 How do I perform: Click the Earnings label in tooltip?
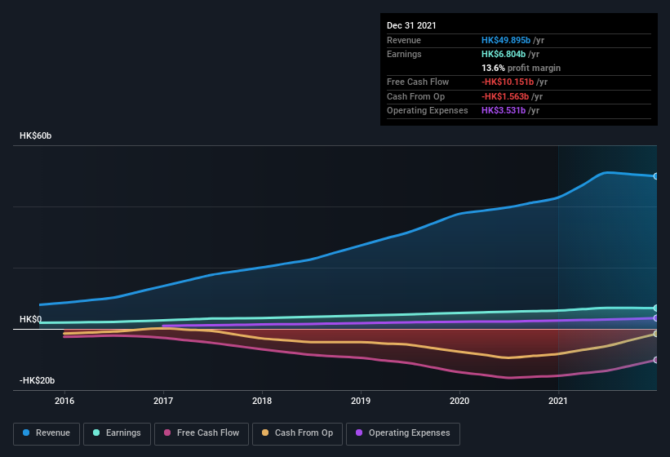point(404,54)
